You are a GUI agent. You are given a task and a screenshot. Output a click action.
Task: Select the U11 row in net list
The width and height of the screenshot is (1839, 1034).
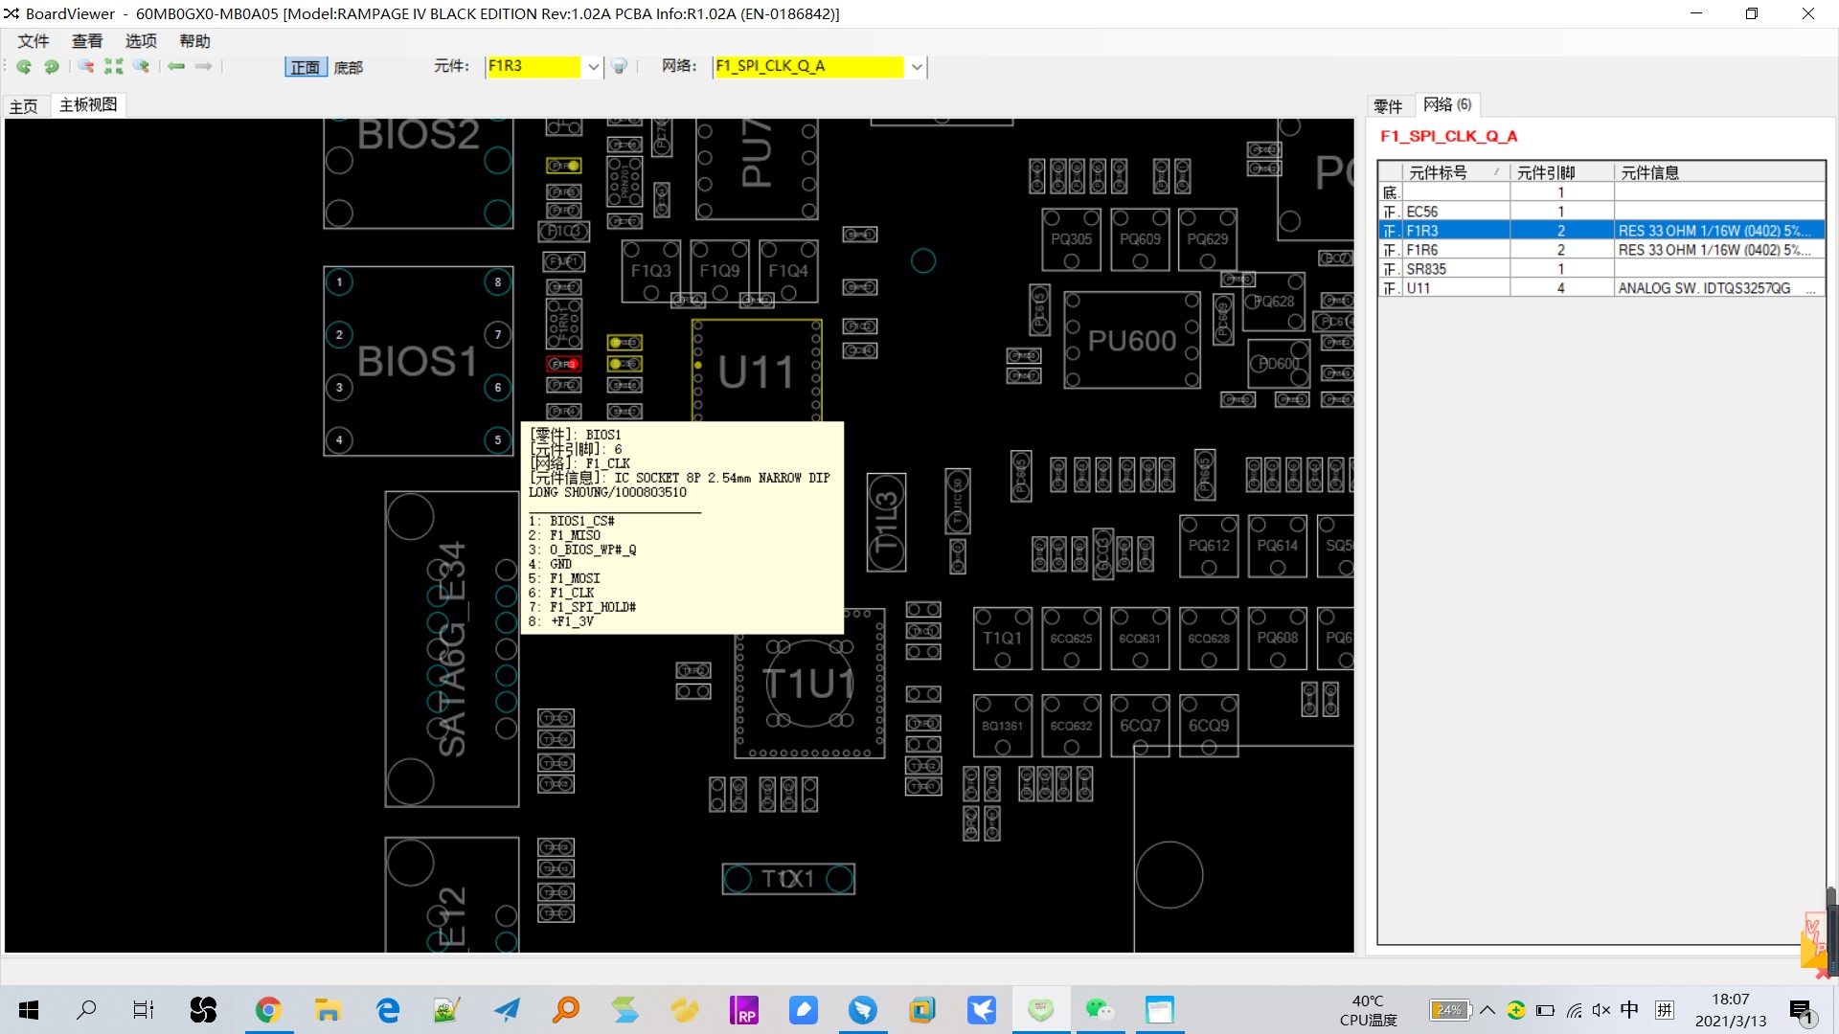pos(1601,288)
